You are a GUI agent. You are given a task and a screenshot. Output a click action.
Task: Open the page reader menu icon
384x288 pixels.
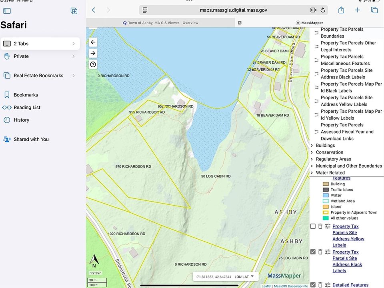(145, 10)
